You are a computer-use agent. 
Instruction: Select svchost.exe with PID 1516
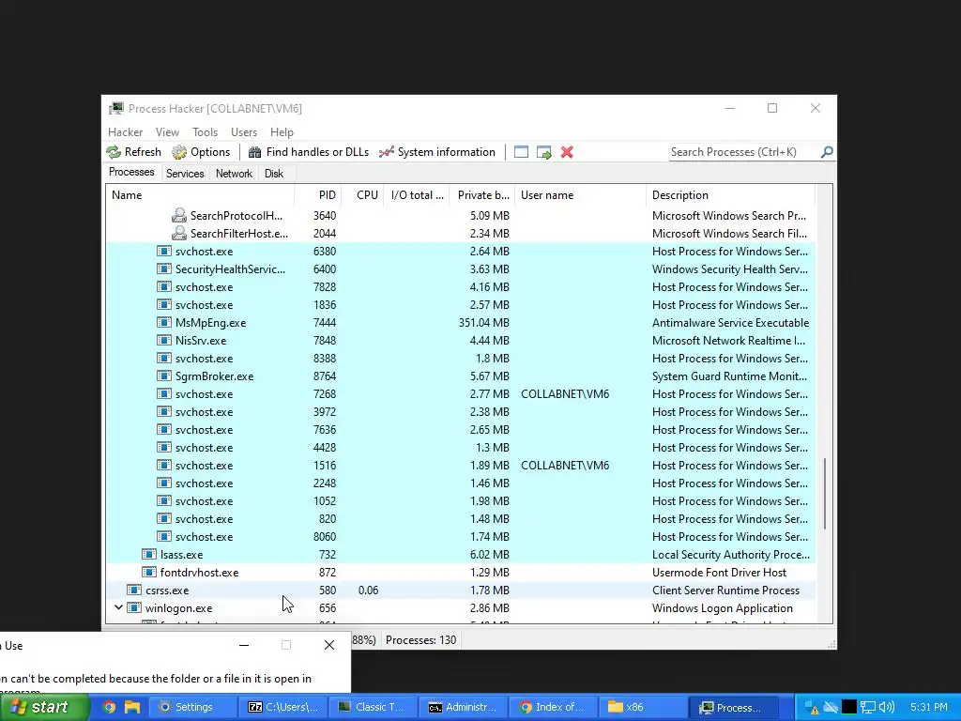point(461,466)
